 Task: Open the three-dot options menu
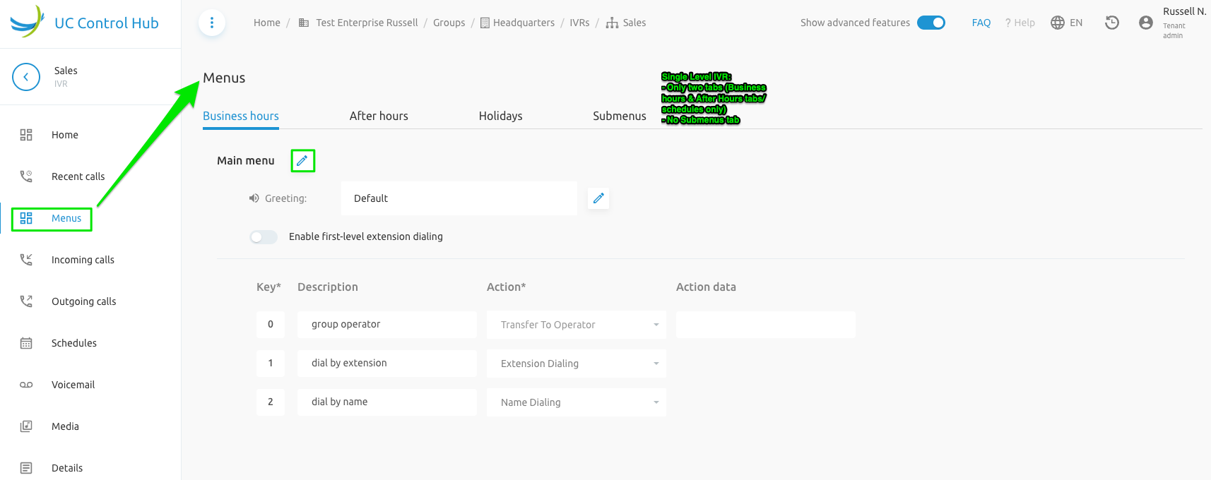(212, 23)
